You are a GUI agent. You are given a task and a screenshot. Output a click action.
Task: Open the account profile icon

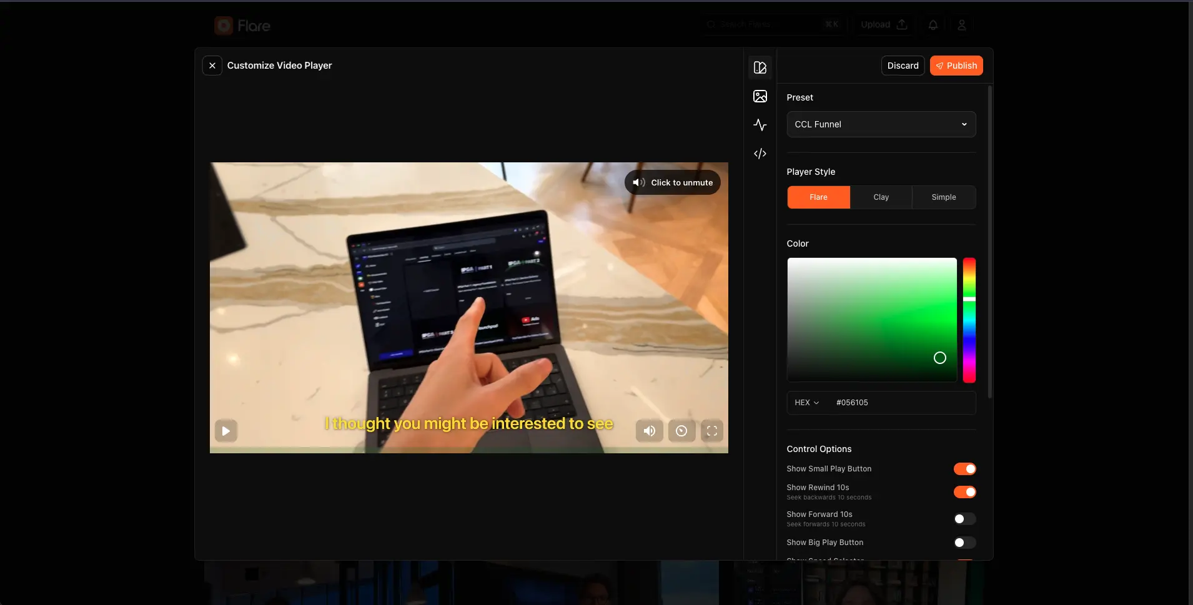click(x=961, y=25)
